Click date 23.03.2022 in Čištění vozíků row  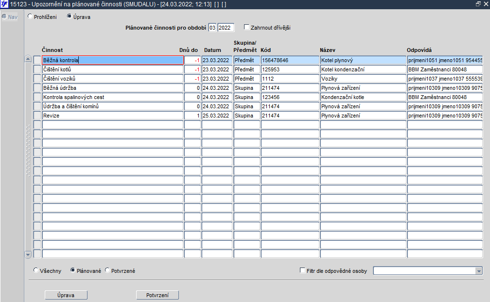pyautogui.click(x=217, y=79)
